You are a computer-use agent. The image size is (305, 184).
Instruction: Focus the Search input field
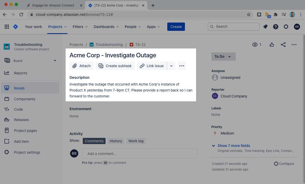(234, 27)
